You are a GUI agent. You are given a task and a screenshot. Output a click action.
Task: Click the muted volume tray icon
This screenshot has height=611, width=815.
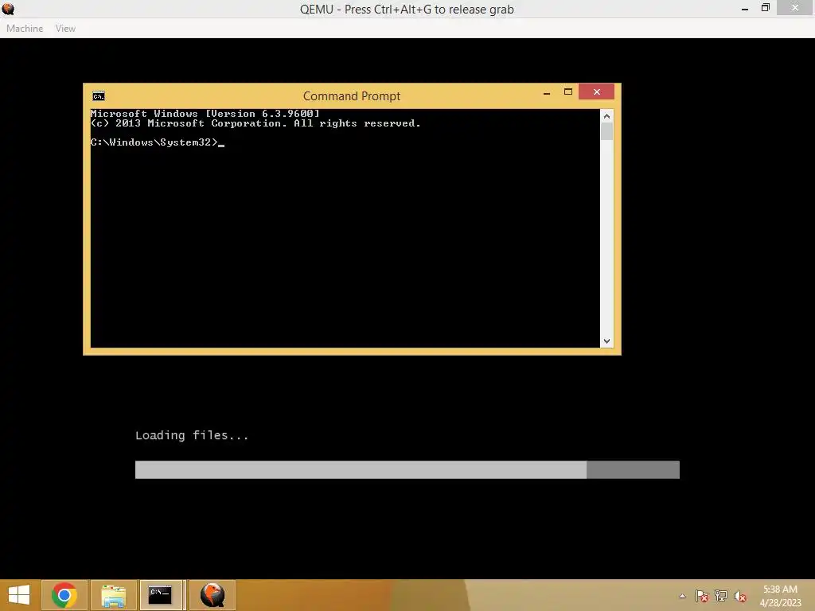click(740, 596)
